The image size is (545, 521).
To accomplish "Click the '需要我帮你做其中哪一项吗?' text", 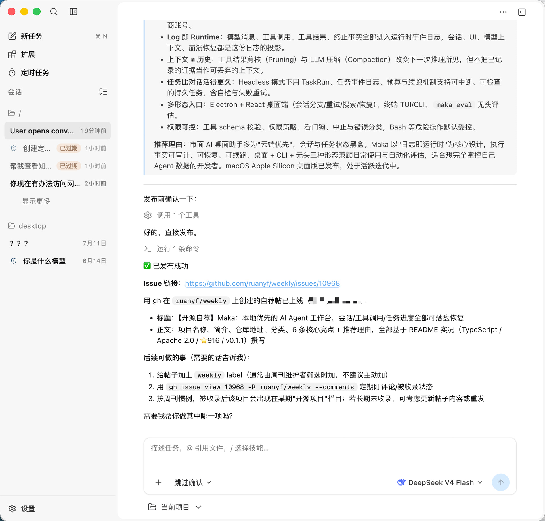I will click(x=188, y=416).
